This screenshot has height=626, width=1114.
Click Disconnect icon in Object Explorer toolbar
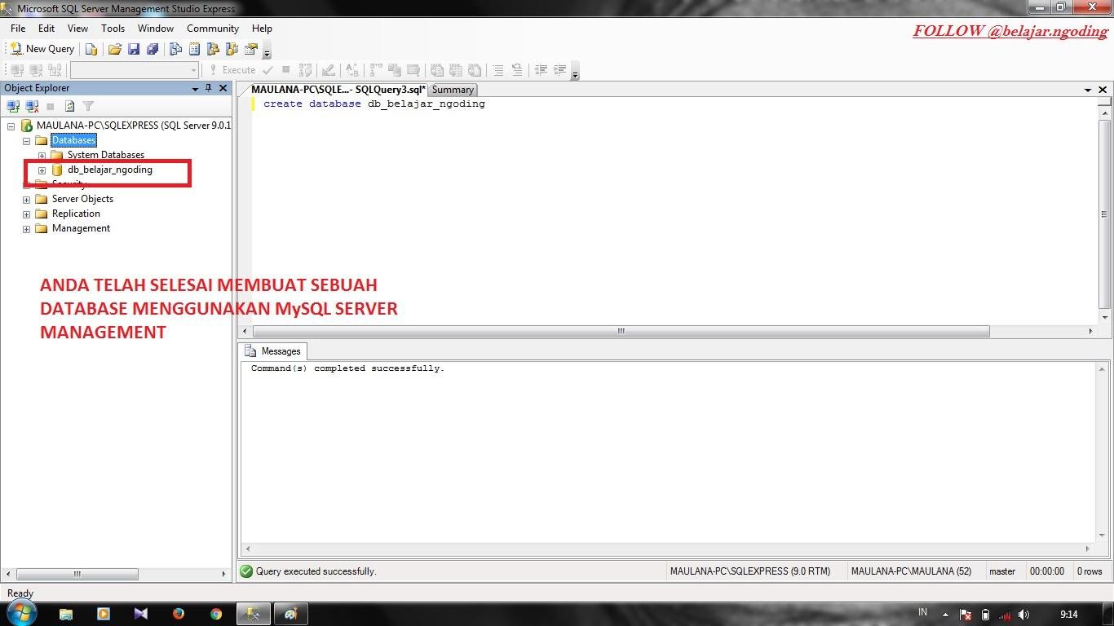(x=32, y=106)
